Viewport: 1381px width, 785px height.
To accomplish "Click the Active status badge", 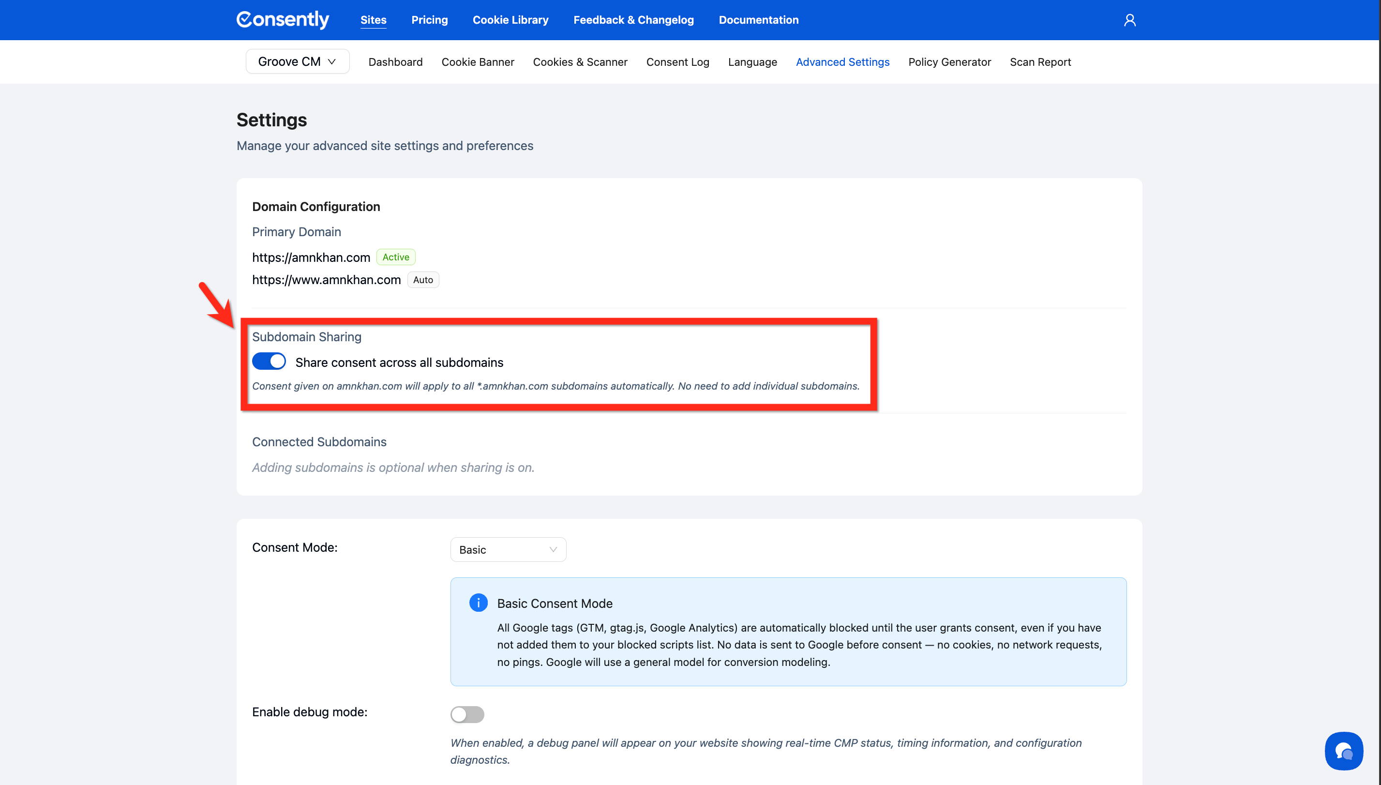I will [396, 257].
